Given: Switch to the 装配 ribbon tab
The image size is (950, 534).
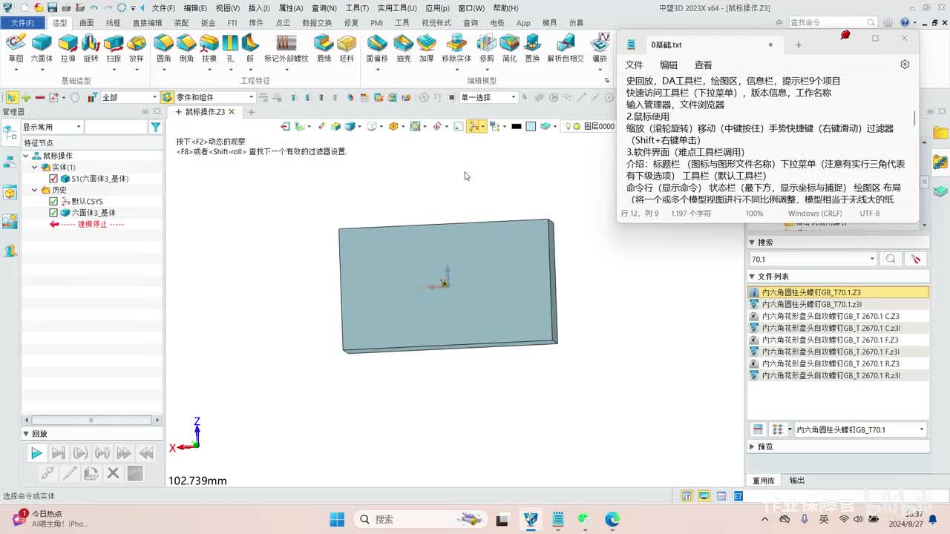Looking at the screenshot, I should pos(181,23).
